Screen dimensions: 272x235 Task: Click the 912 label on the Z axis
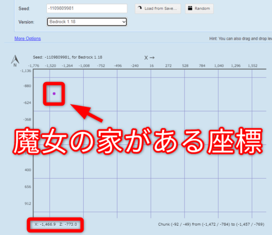[28, 204]
